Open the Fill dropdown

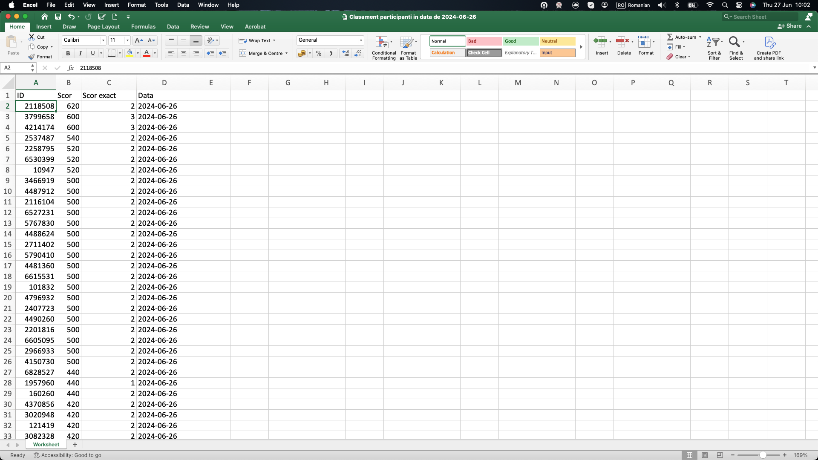point(676,47)
